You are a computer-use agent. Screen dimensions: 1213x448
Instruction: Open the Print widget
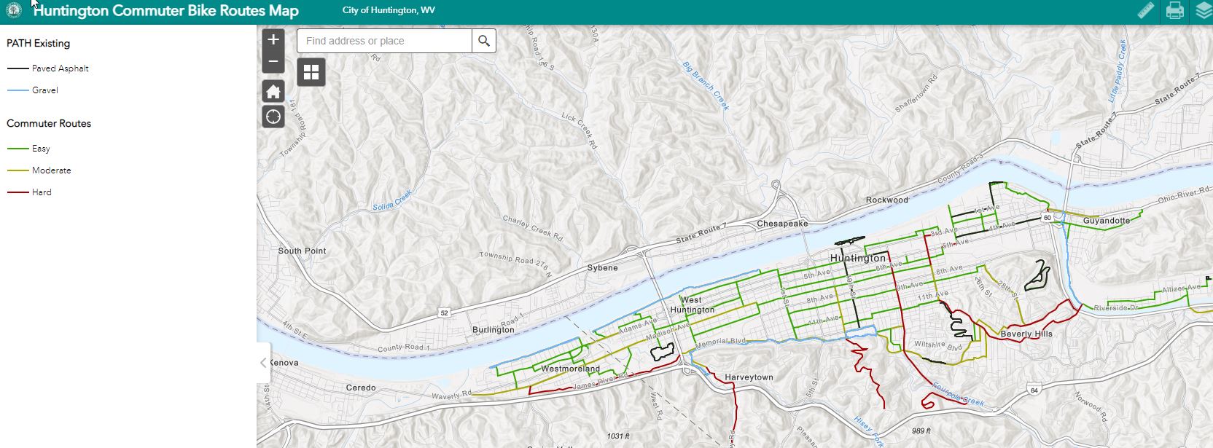(1174, 11)
